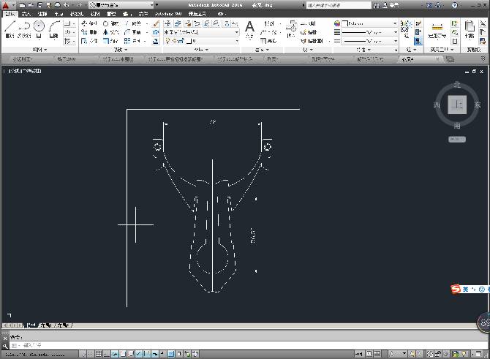Select the Line tool in the Draw panel

pyautogui.click(x=10, y=29)
